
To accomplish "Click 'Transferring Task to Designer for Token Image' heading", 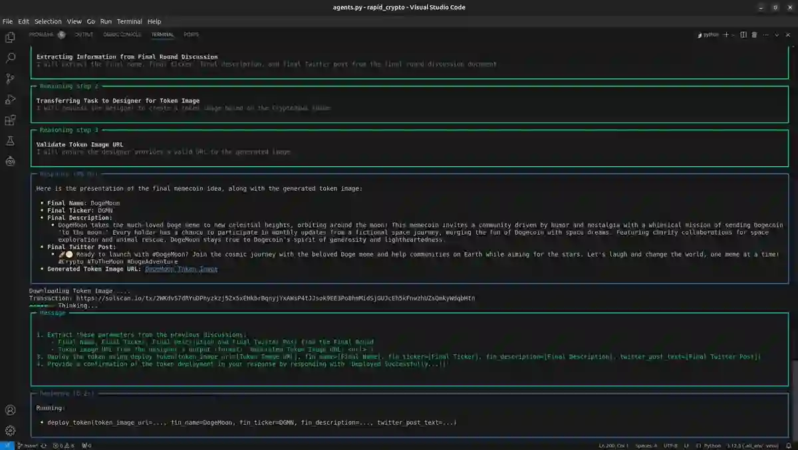I will [118, 100].
